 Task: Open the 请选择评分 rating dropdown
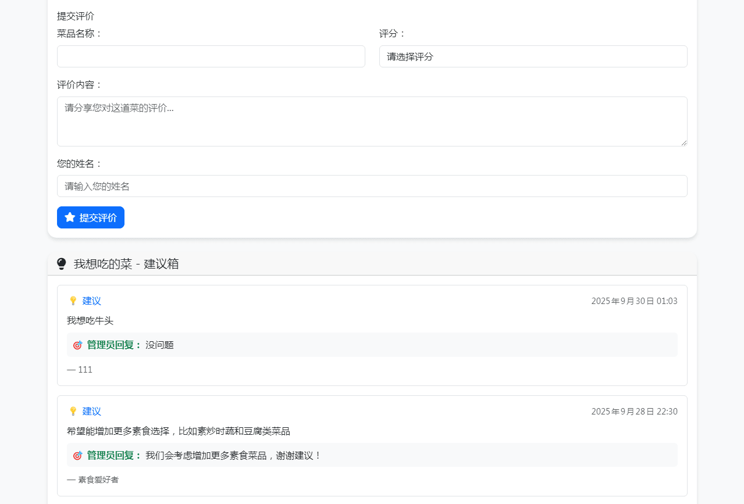pos(533,56)
